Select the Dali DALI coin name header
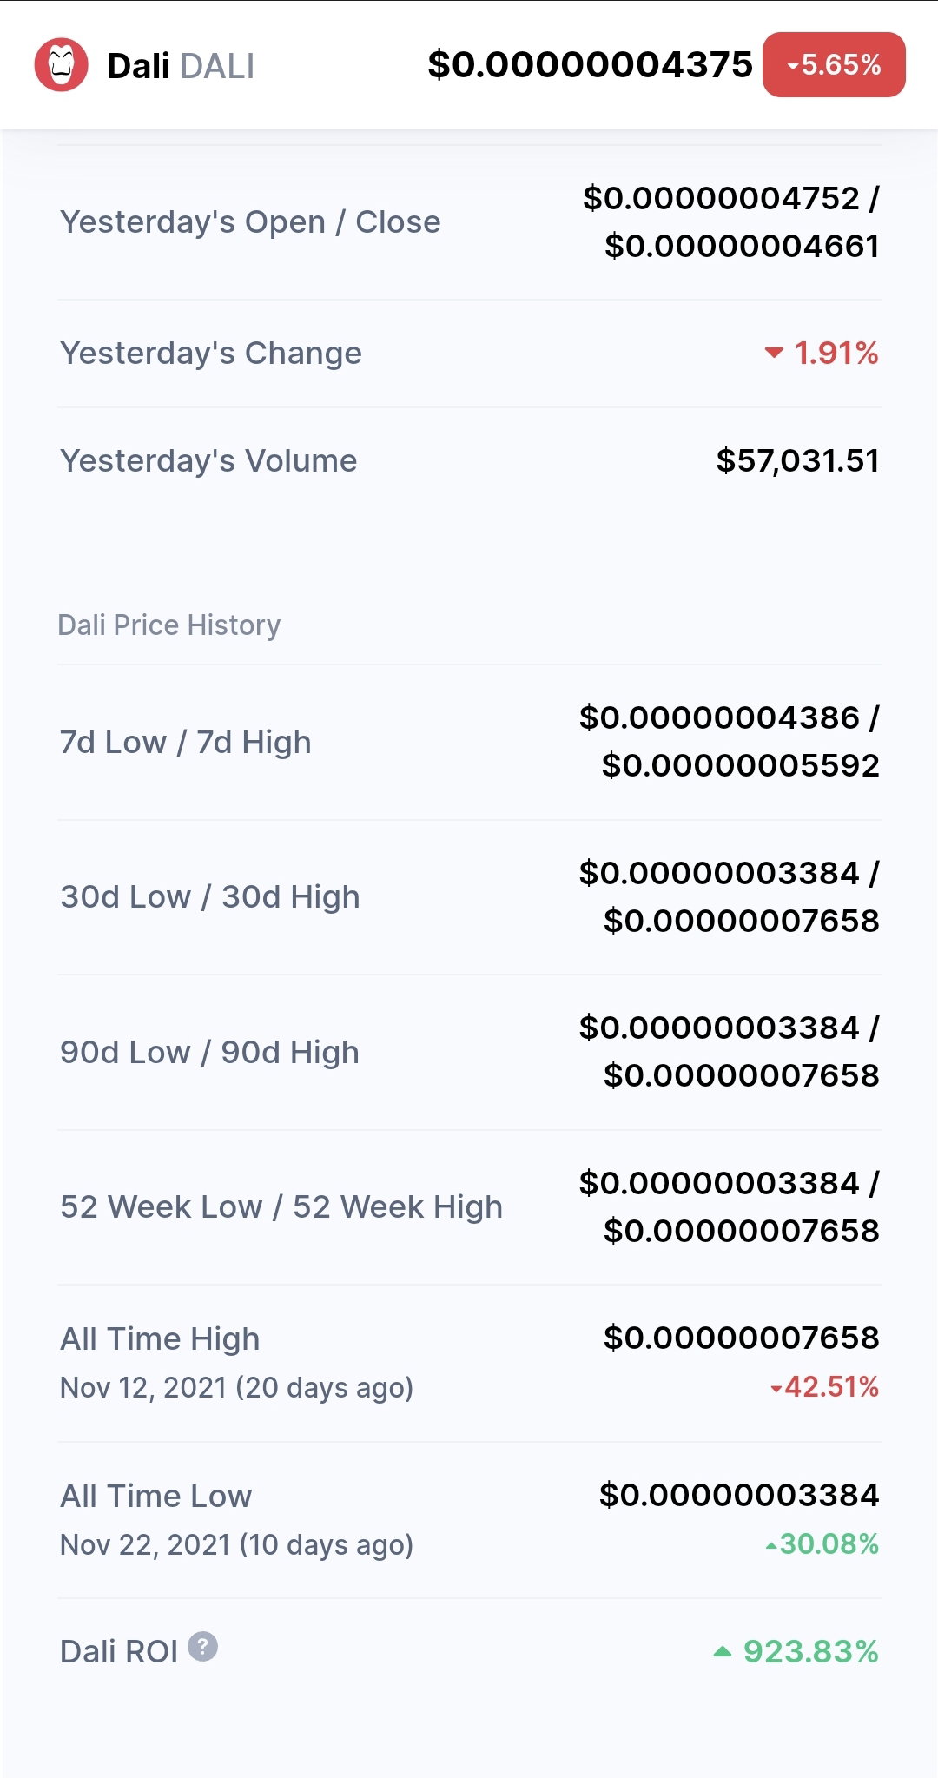This screenshot has width=938, height=1778. (x=181, y=66)
